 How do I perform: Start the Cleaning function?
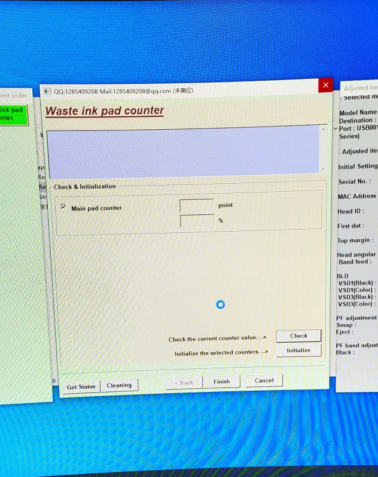coord(119,385)
